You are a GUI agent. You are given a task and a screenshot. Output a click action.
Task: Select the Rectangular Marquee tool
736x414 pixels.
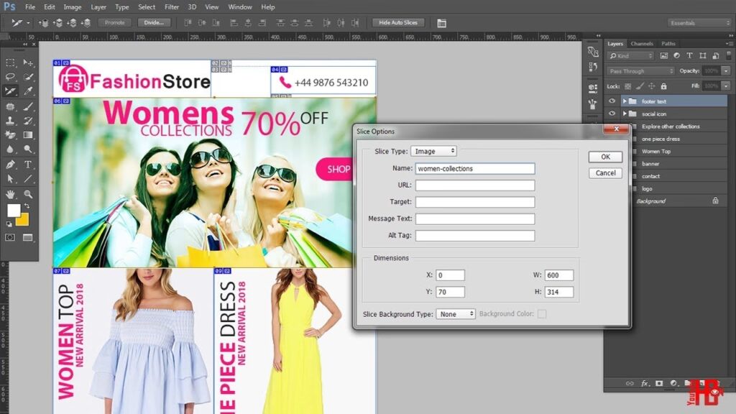pyautogui.click(x=11, y=63)
